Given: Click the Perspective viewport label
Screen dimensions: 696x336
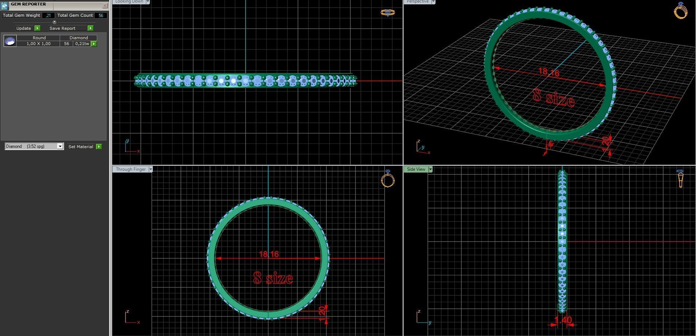Looking at the screenshot, I should point(417,1).
